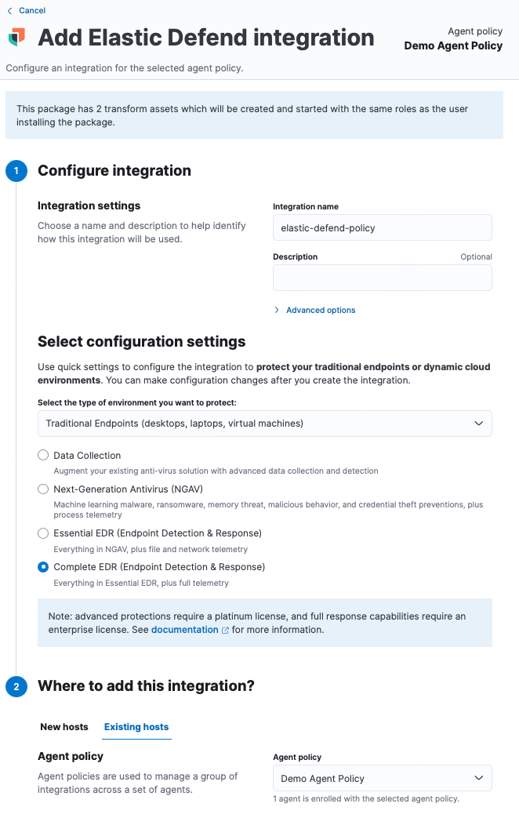Image resolution: width=519 pixels, height=818 pixels.
Task: Switch to the New hosts tab
Action: click(x=64, y=727)
